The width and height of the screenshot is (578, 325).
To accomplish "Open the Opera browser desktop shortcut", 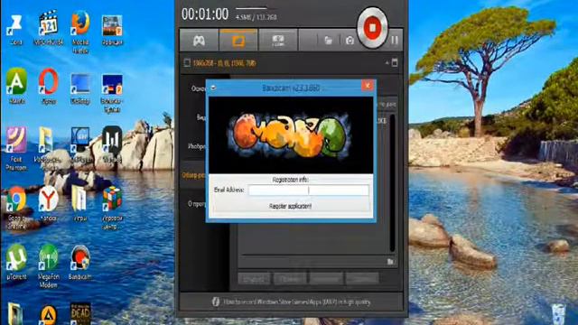I will pyautogui.click(x=48, y=87).
